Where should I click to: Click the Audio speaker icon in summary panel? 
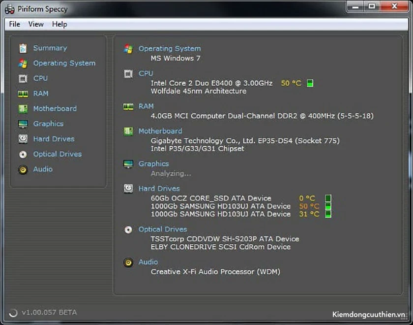tap(128, 262)
